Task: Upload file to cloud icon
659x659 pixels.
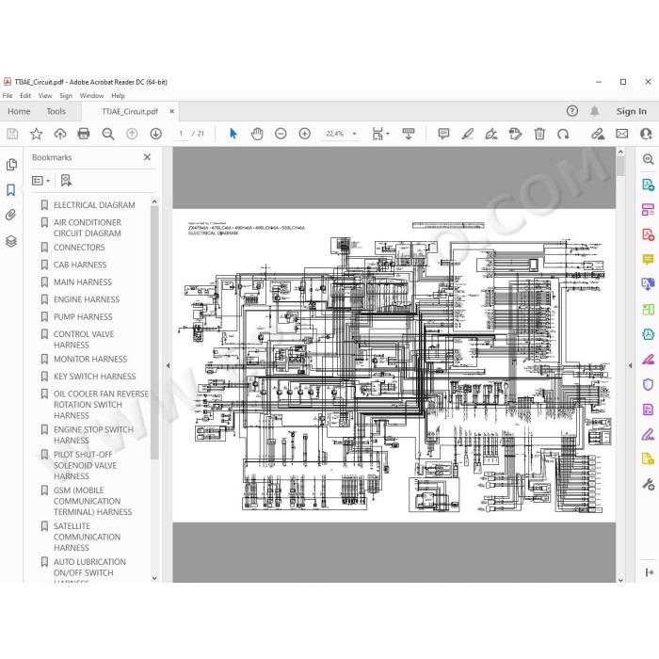Action: 60,134
